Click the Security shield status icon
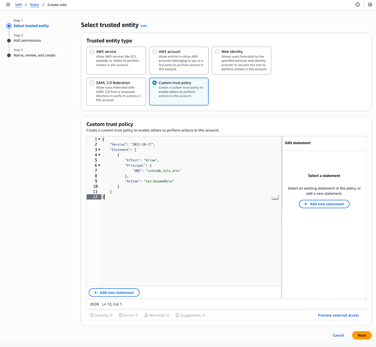This screenshot has height=347, width=376. [x=92, y=315]
